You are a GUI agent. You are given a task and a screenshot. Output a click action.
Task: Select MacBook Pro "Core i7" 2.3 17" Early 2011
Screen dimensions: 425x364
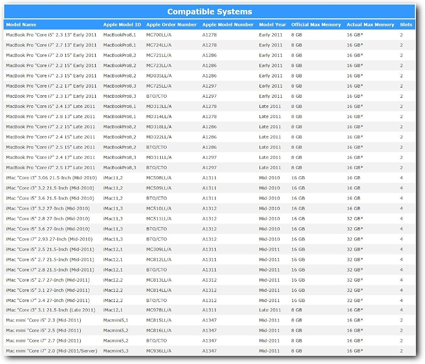click(51, 96)
